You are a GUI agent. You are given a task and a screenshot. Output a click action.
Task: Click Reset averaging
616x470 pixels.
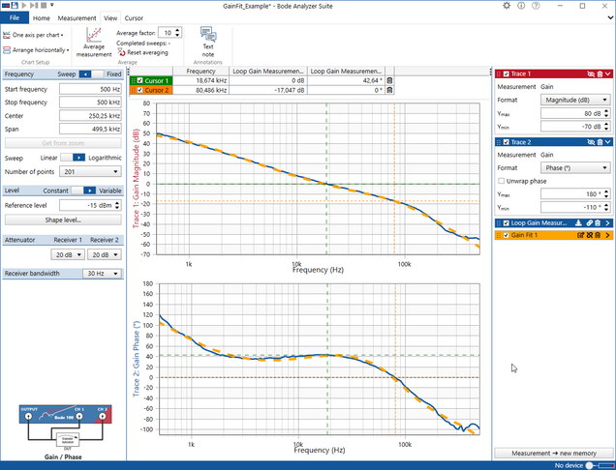143,52
